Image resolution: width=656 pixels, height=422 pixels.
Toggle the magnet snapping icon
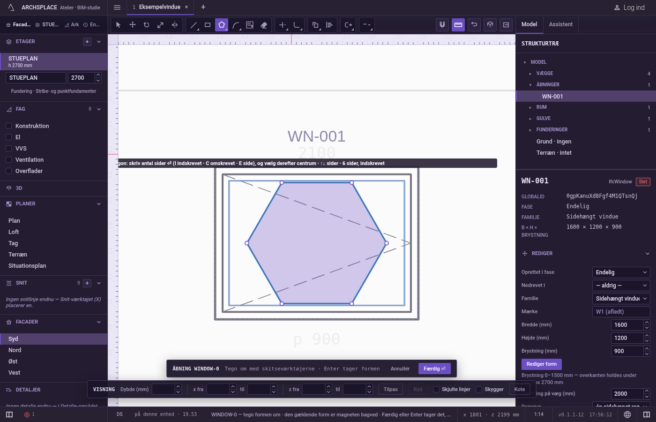[x=442, y=25]
